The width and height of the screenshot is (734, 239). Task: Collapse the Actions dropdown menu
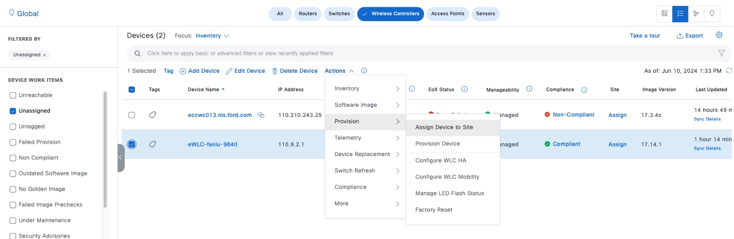click(x=339, y=71)
